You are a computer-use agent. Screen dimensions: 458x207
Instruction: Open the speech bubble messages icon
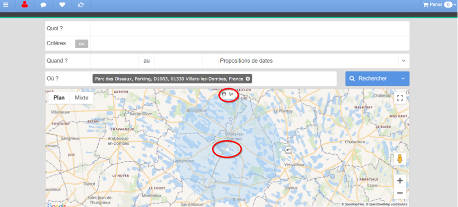point(44,5)
